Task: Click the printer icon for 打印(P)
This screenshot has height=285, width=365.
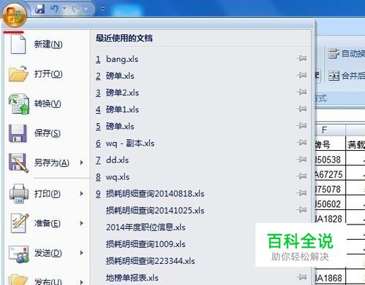Action: point(18,194)
